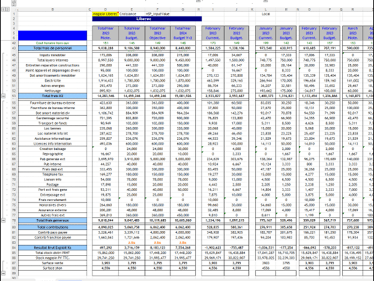Show row outline level 2

(7, 9)
